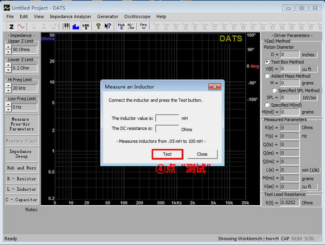Decrease the Lower Z Limit with down arrow
The height and width of the screenshot is (245, 325).
click(x=8, y=71)
